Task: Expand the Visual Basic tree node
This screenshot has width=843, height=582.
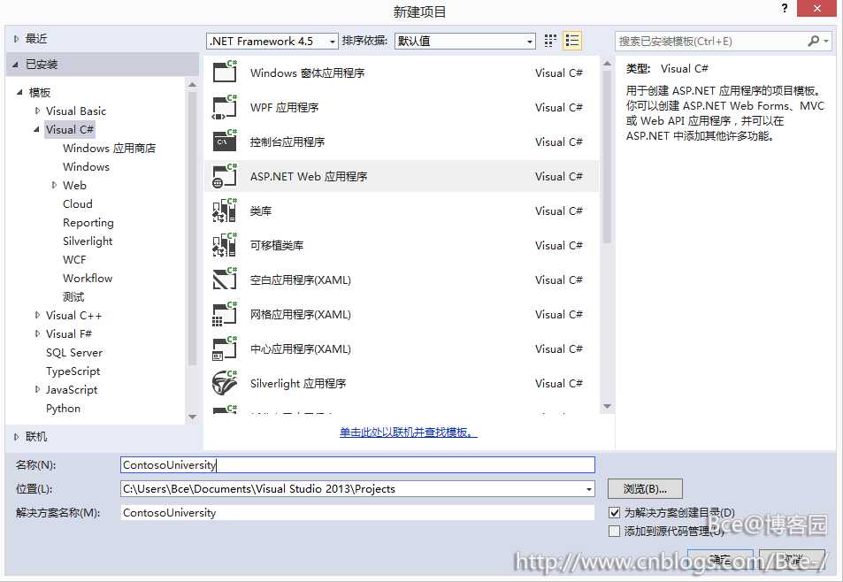Action: tap(37, 111)
